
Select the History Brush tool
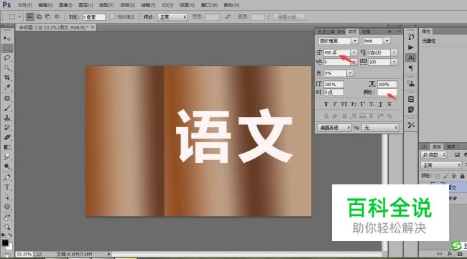pos(7,128)
